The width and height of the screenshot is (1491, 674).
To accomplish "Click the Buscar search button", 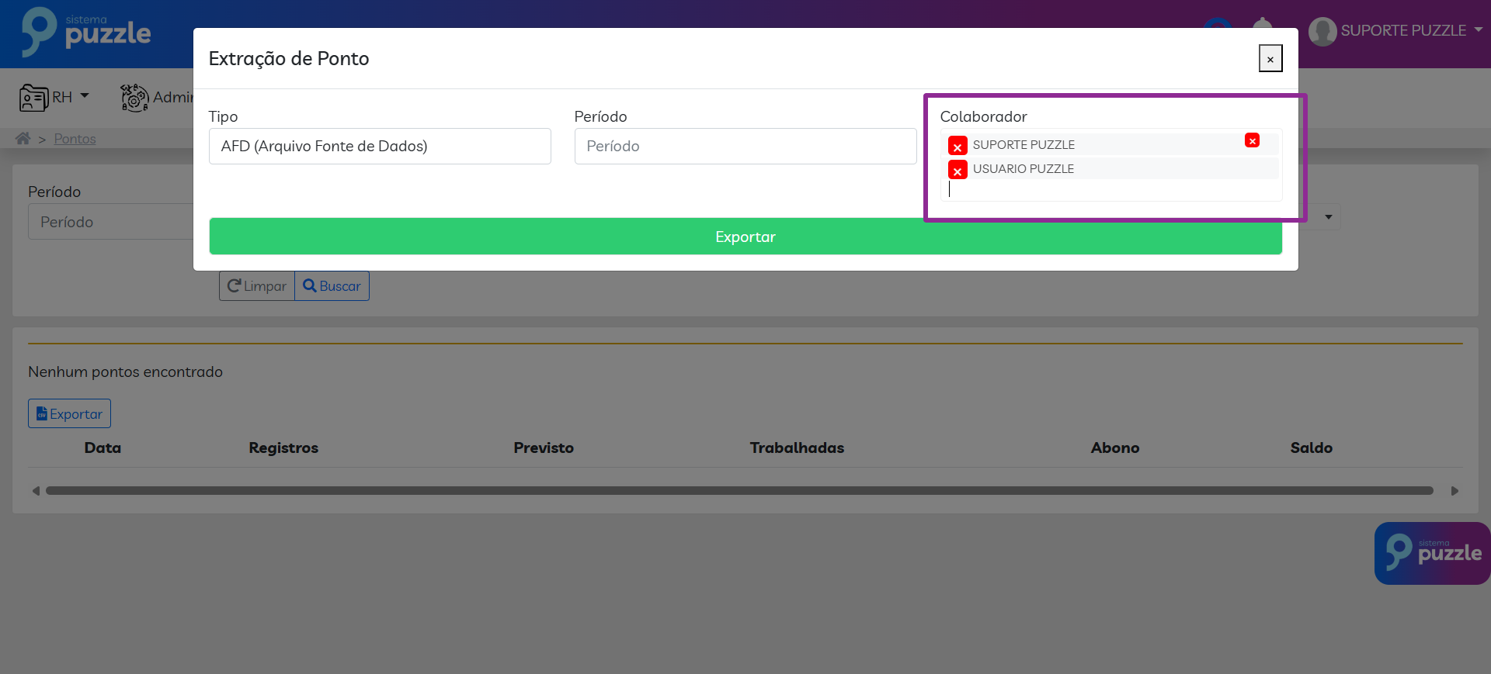I will [332, 286].
